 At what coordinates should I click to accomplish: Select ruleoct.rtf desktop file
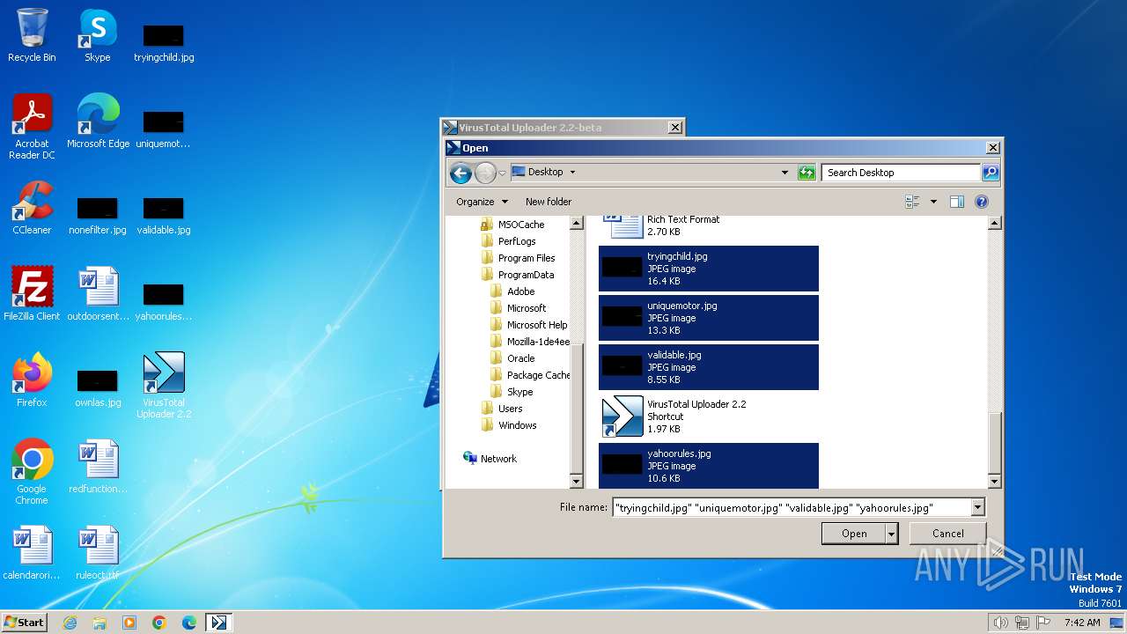pos(98,553)
